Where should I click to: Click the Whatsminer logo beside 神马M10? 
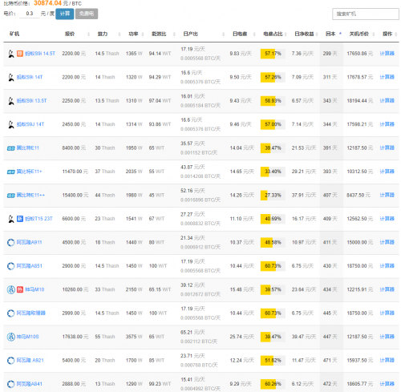pyautogui.click(x=10, y=289)
